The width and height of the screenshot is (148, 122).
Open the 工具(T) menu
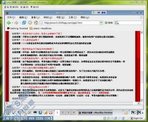point(73,17)
